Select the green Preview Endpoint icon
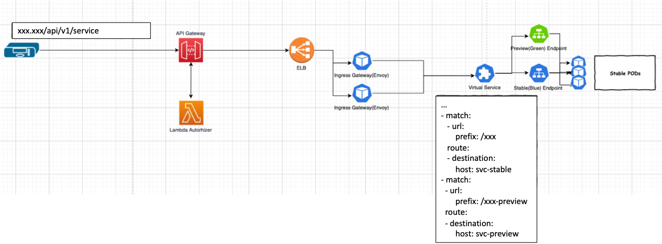662x244 pixels. click(x=539, y=34)
